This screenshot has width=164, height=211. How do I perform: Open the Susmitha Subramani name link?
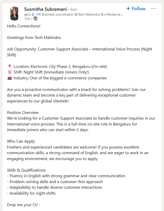pyautogui.click(x=45, y=9)
